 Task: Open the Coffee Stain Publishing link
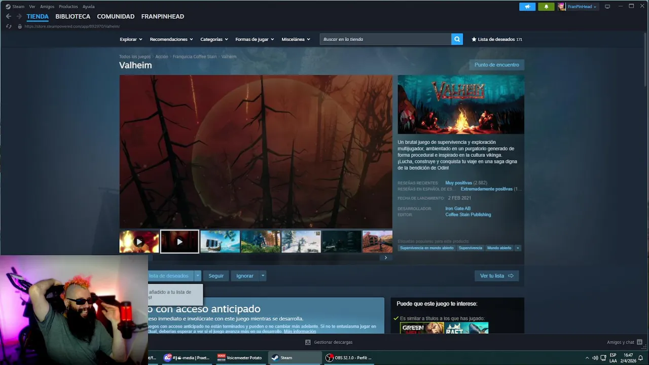point(468,214)
